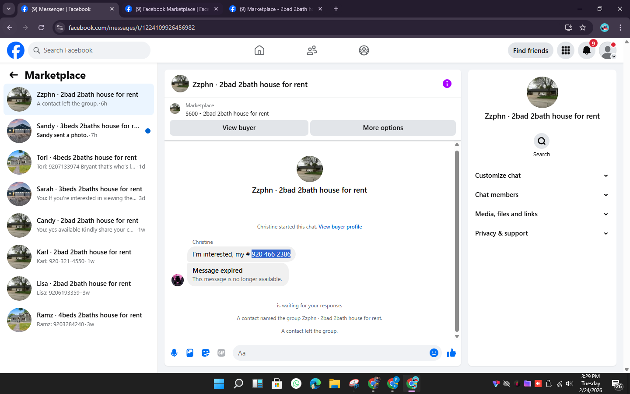Screen dimensions: 630x394
Task: Expand Chat members section
Action: pyautogui.click(x=542, y=195)
